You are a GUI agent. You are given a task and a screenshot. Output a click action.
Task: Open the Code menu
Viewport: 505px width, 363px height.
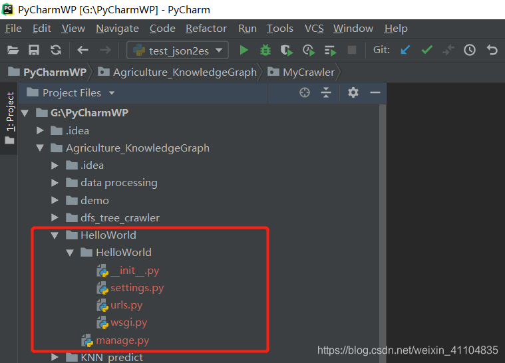click(x=162, y=29)
